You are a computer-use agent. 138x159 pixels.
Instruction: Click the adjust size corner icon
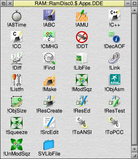click(x=135, y=156)
